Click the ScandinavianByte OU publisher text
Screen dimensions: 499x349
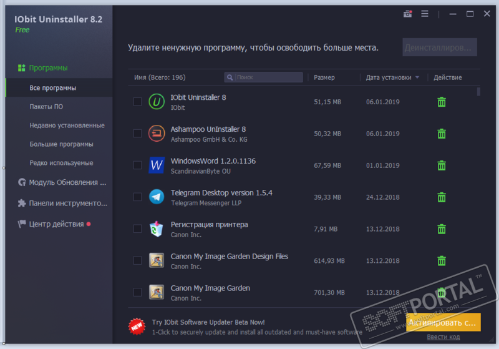(200, 171)
